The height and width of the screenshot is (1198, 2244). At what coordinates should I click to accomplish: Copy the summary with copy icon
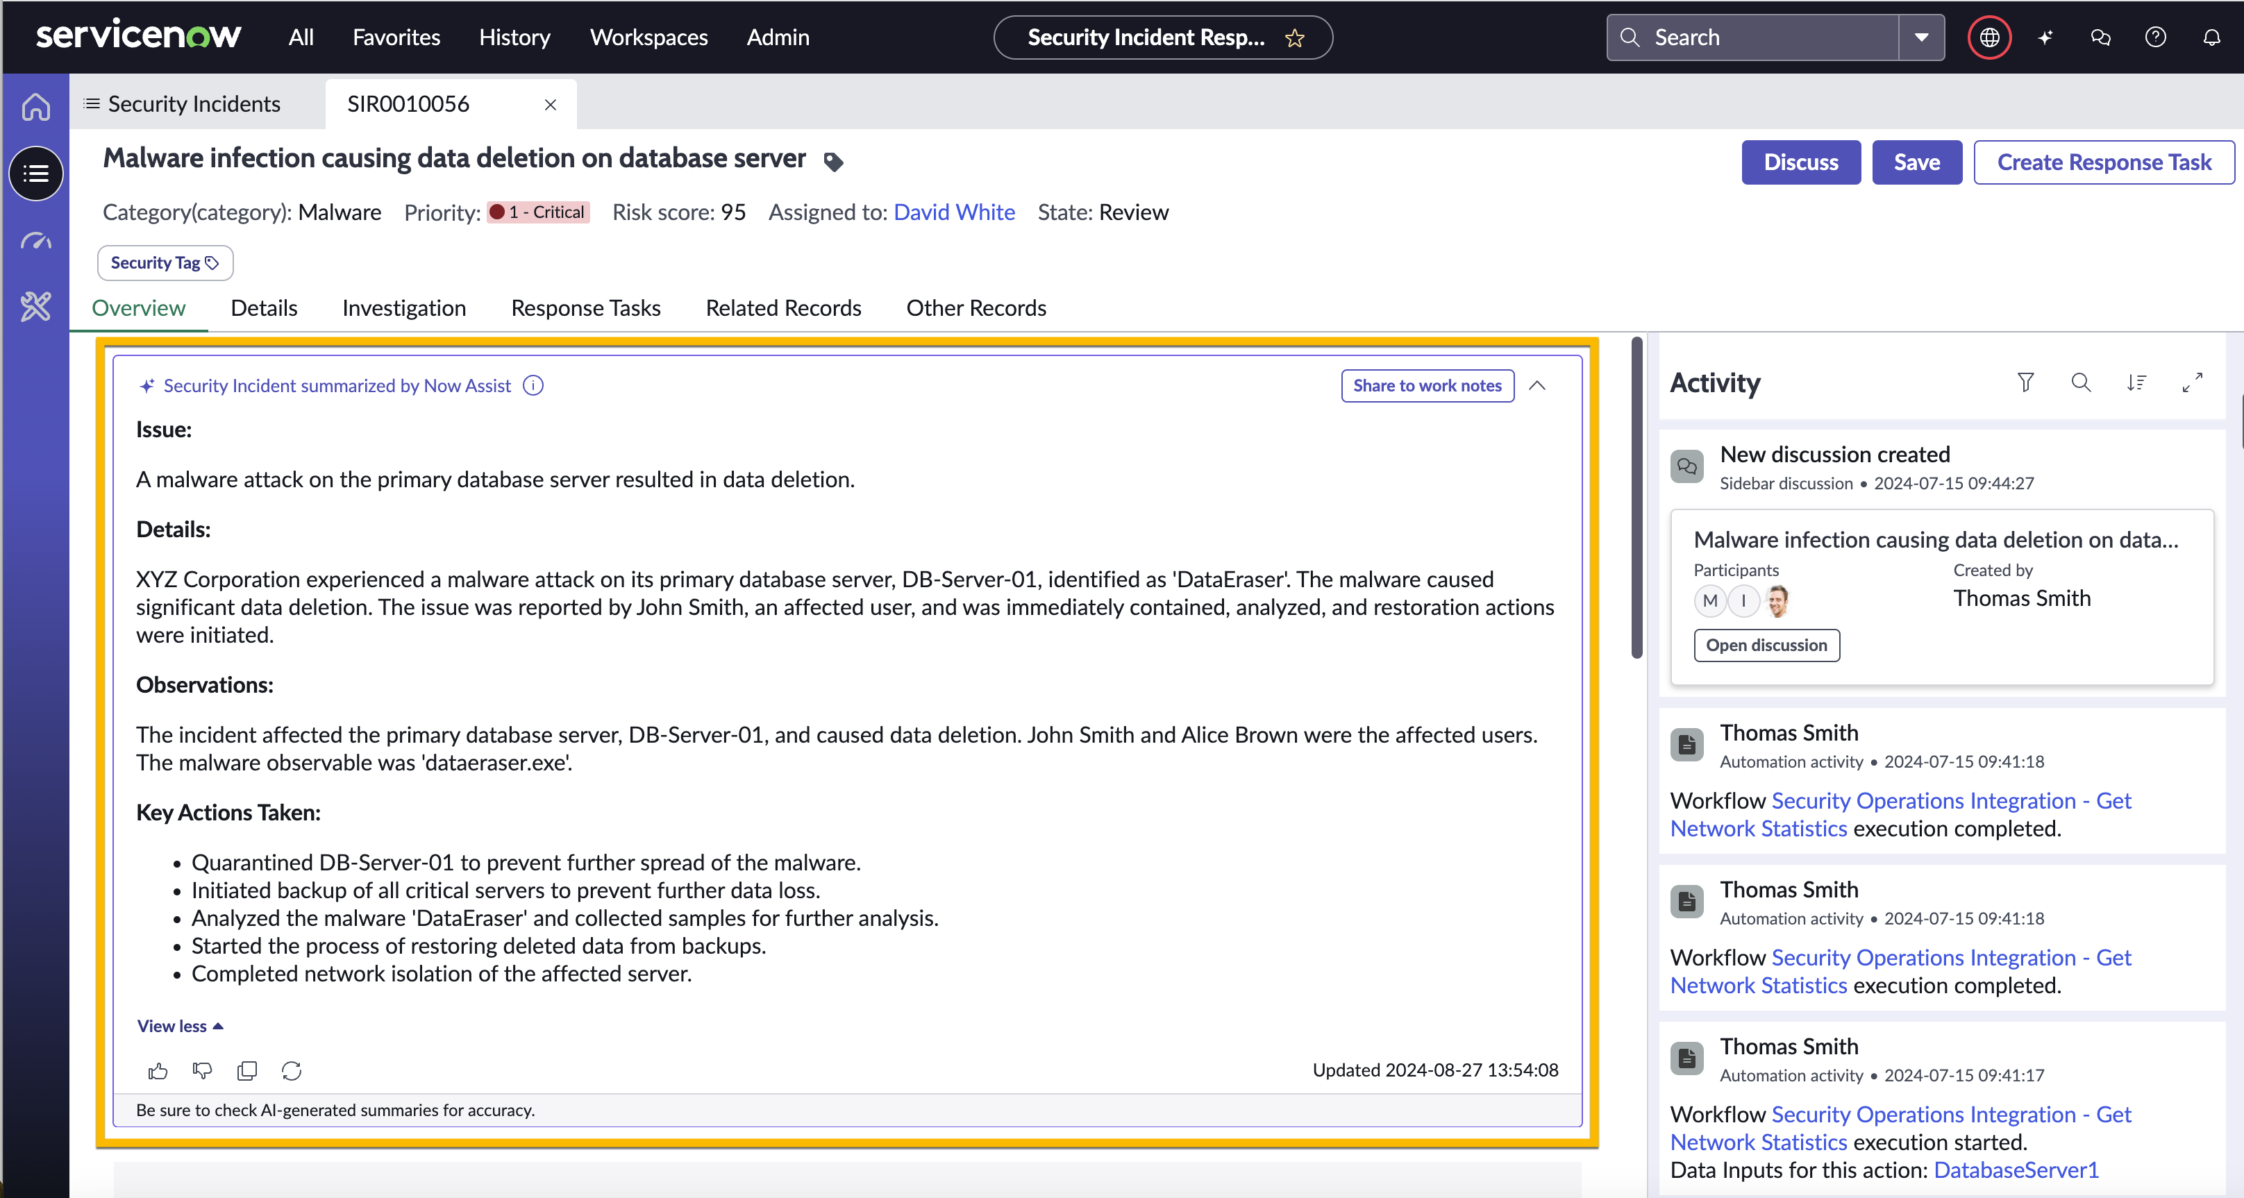[x=246, y=1071]
